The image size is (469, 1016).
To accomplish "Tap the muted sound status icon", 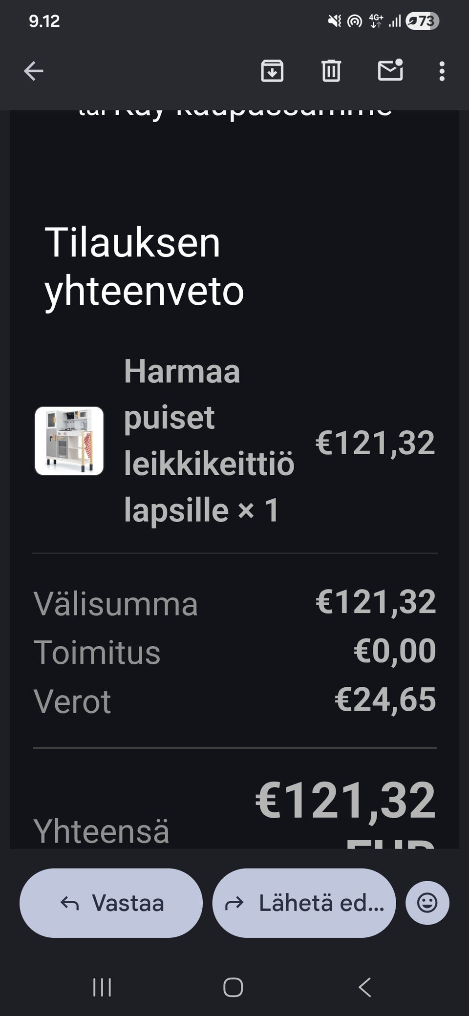I will click(334, 21).
